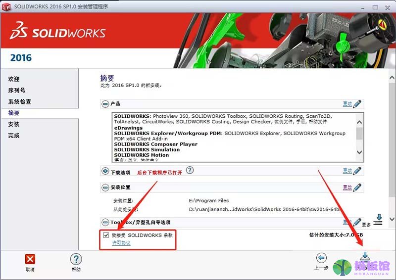The image size is (396, 280).
Task: Click the pencil icon for Download Options
Action: [357, 171]
